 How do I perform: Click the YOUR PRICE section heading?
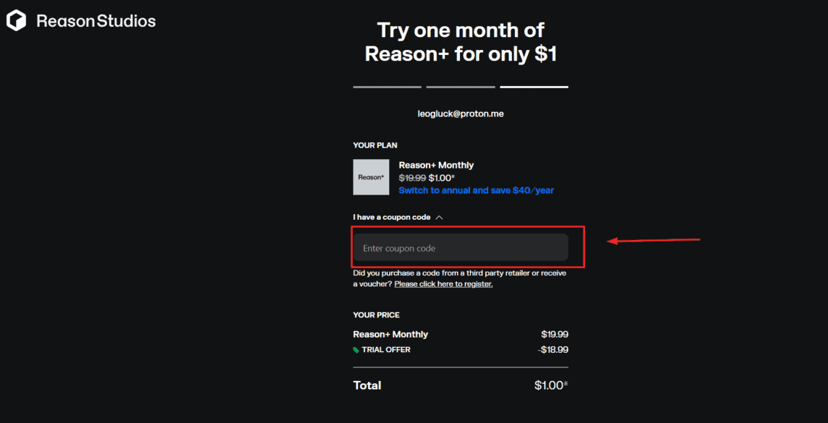377,315
